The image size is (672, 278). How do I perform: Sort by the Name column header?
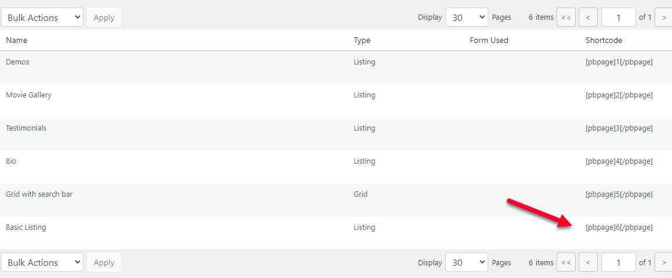(17, 40)
